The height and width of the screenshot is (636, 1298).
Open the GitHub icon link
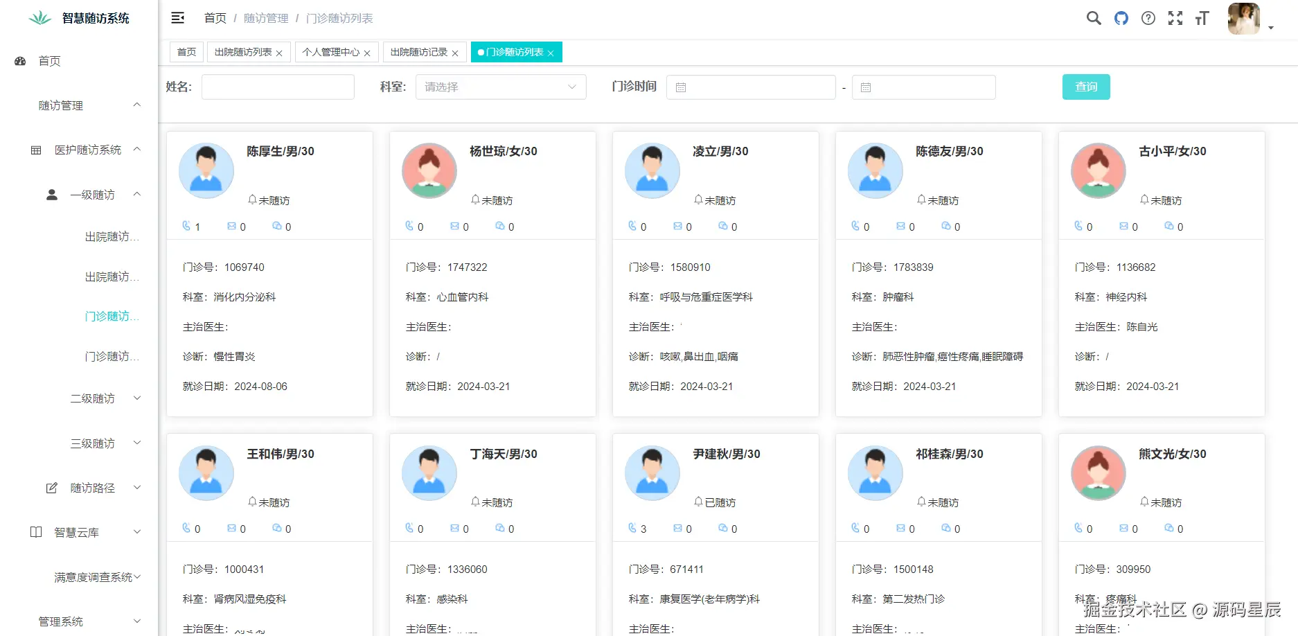click(x=1121, y=18)
